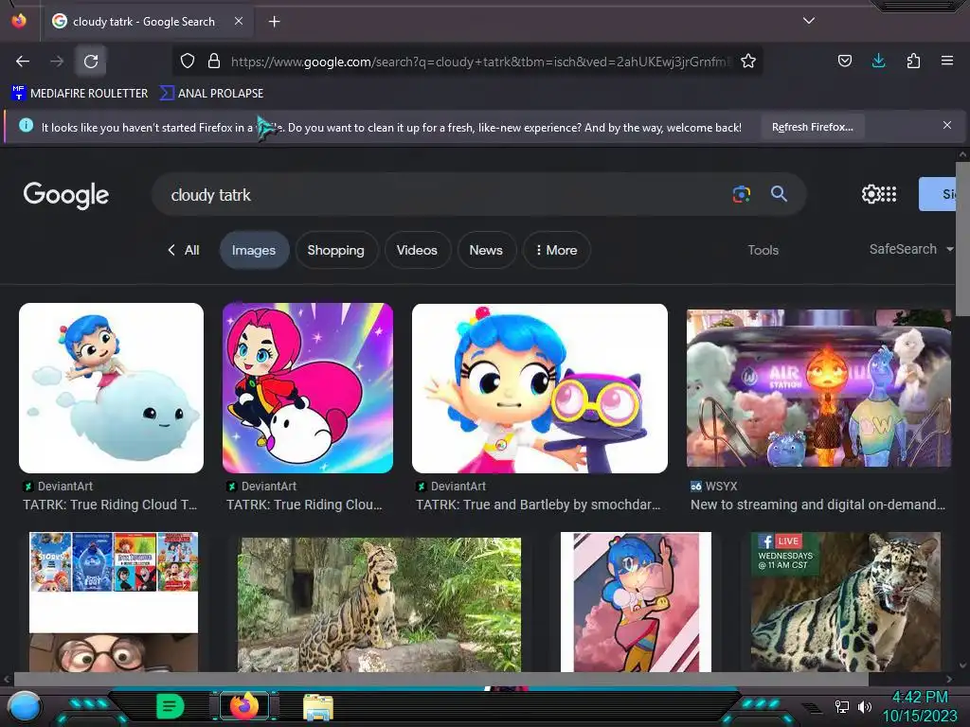
Task: Open 'TATRK: True and Bartleby by smochdar...' link
Action: [538, 505]
